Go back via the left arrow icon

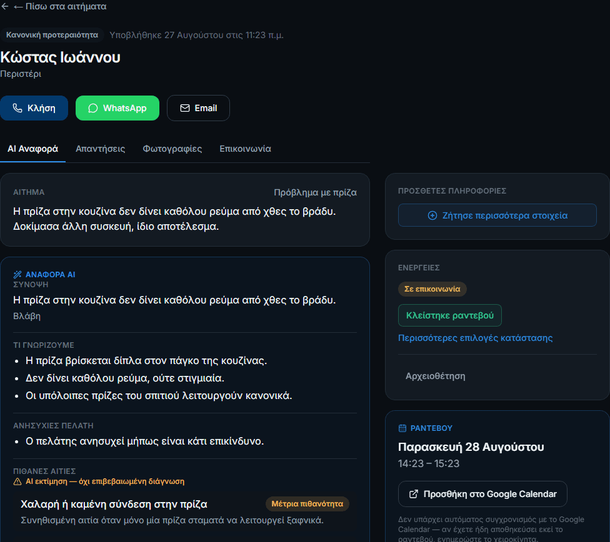pos(4,6)
